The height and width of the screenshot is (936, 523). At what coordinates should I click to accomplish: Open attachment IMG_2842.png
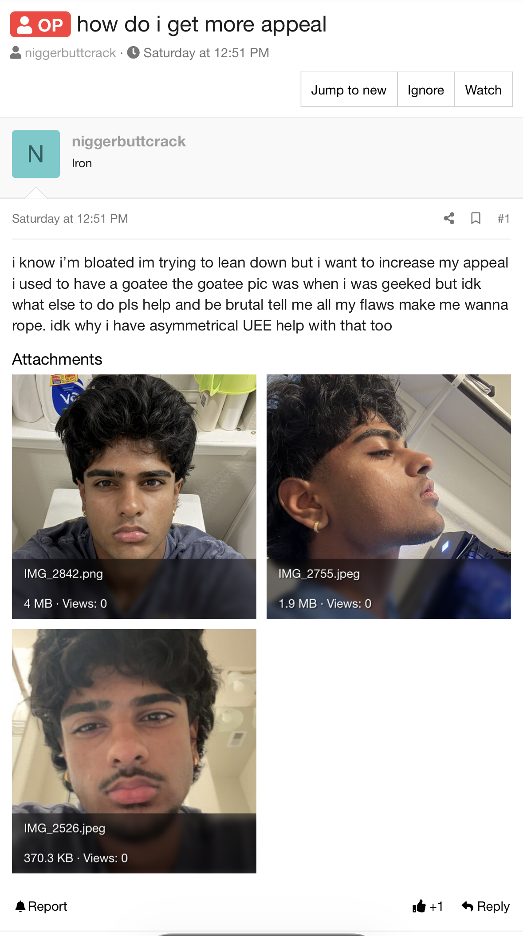(134, 496)
